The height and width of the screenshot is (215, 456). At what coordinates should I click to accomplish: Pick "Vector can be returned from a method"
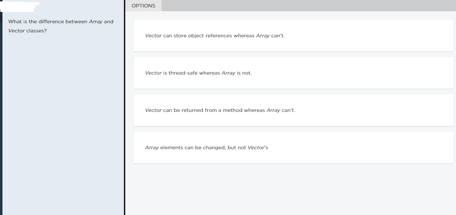293,110
